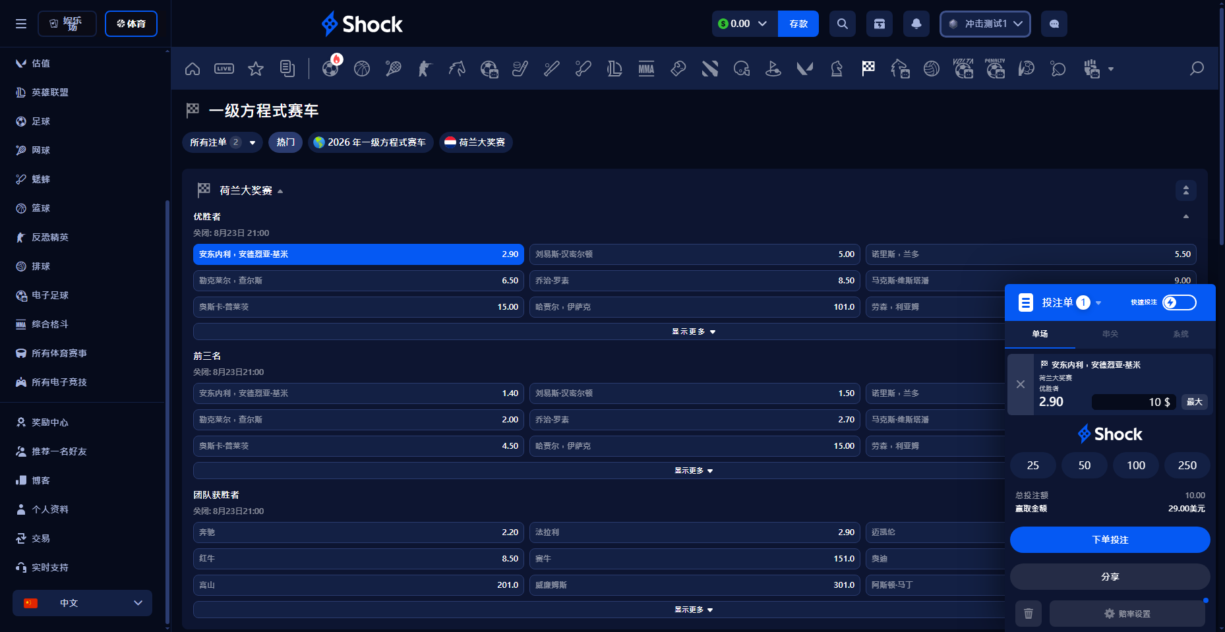Open the chat bubble icon in header

click(1054, 24)
